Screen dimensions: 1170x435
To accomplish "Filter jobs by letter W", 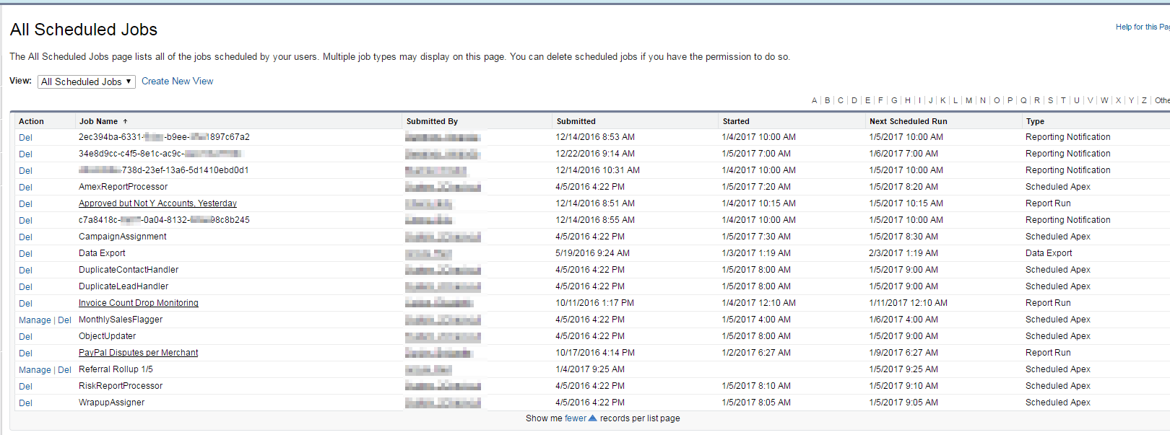I will pos(1104,101).
